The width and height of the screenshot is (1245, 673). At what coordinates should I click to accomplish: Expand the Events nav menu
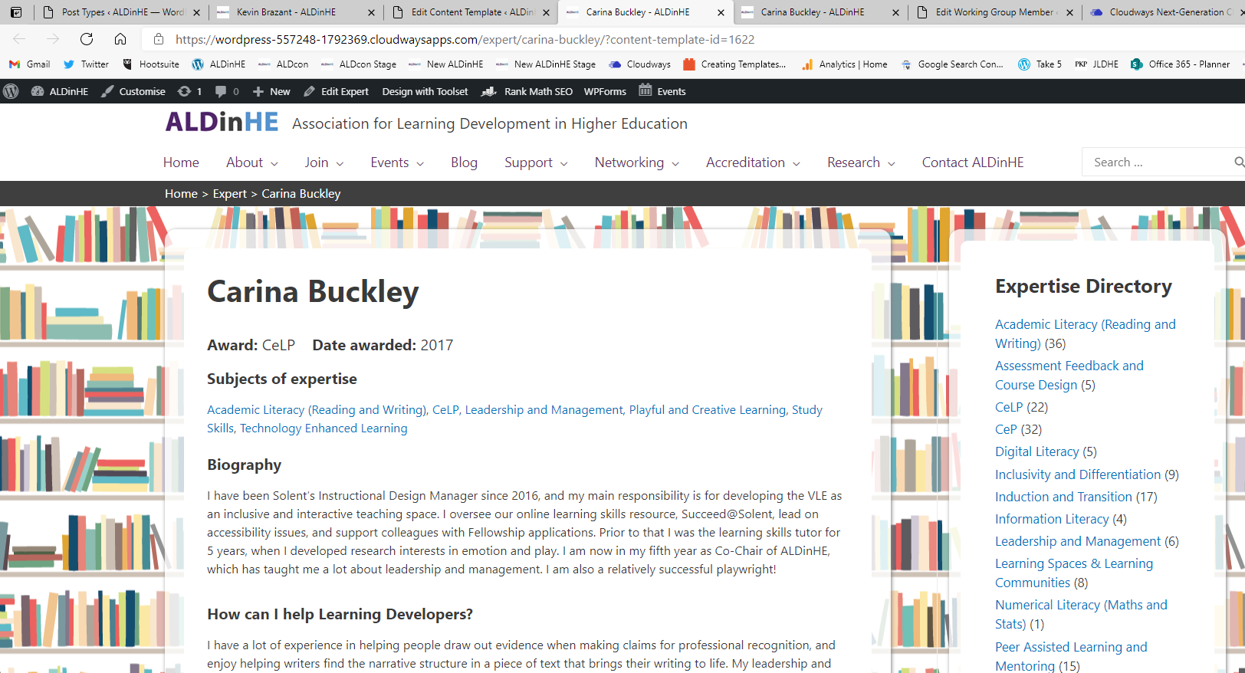397,163
